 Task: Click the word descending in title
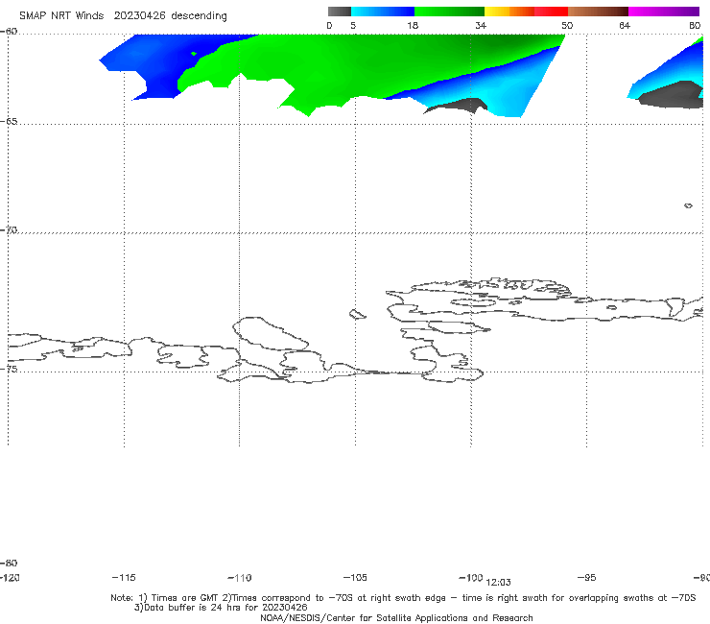click(199, 16)
